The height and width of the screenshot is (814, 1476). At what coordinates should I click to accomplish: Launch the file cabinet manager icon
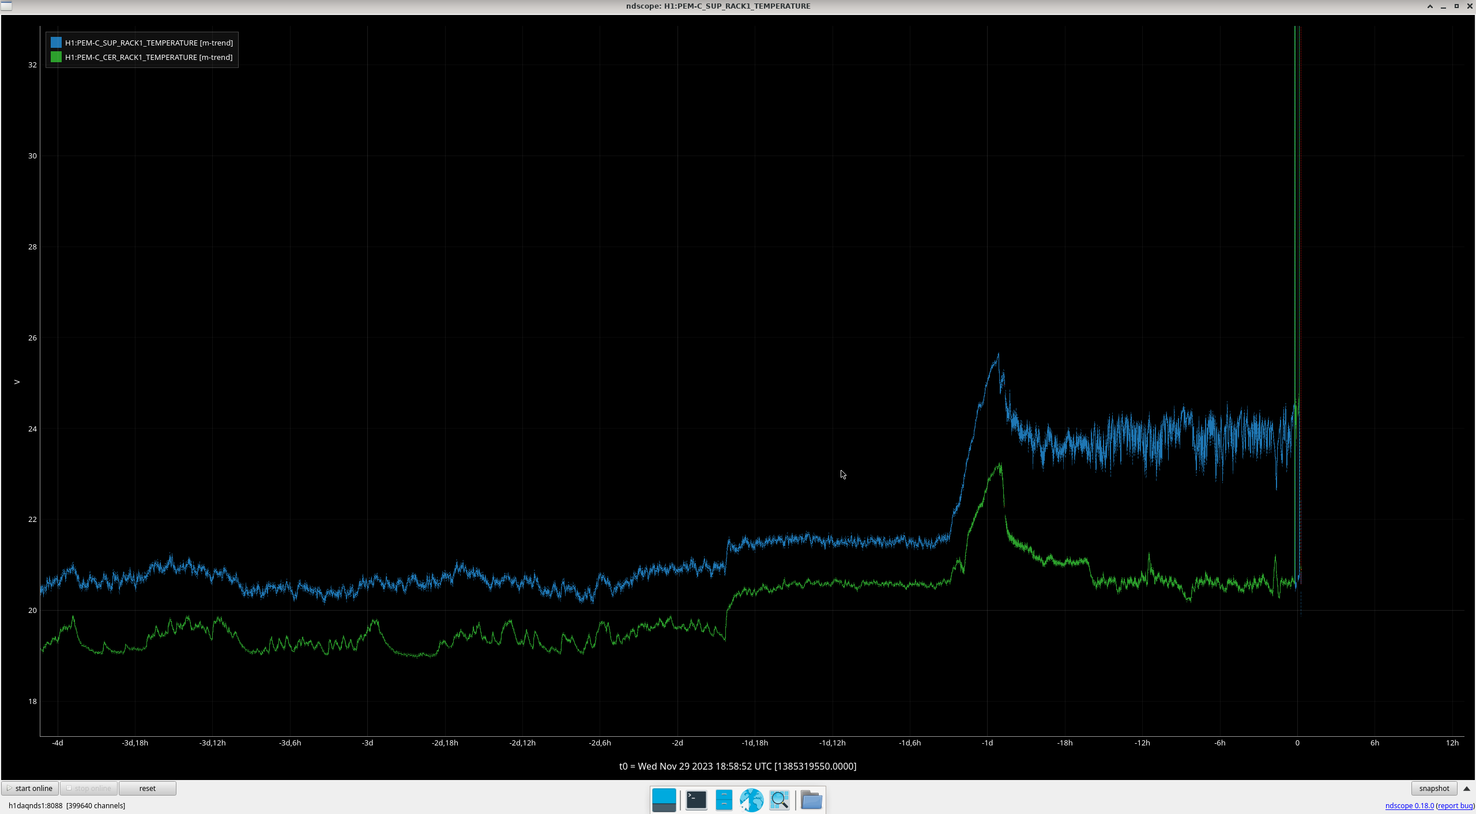pyautogui.click(x=724, y=800)
